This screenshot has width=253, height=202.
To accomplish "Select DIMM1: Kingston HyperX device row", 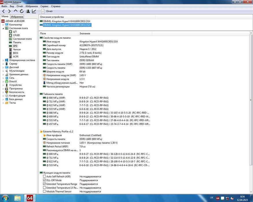I will pos(65,21).
